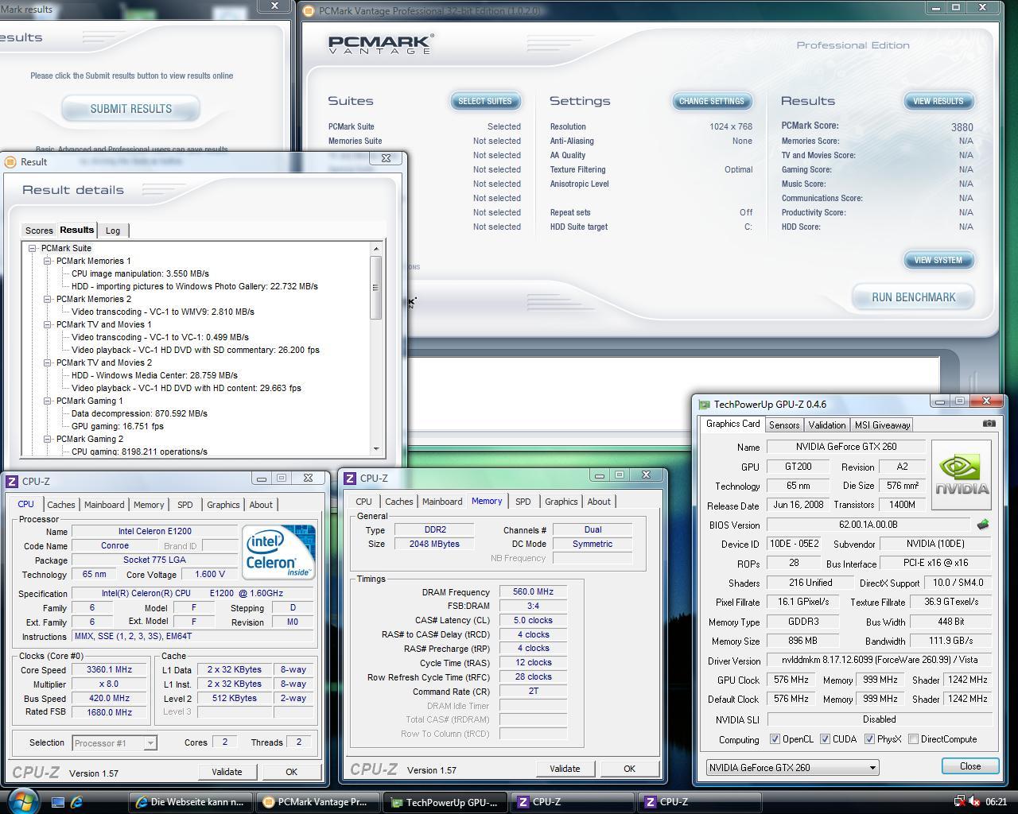The image size is (1018, 814).
Task: Close the Result details window
Action: tap(386, 158)
